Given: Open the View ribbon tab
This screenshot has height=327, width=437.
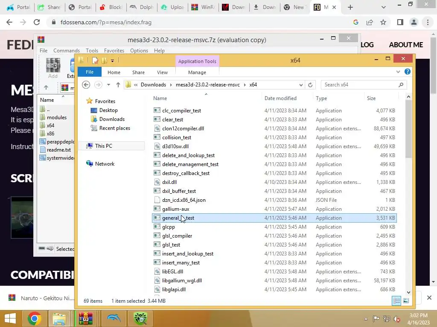Looking at the screenshot, I should point(162,72).
